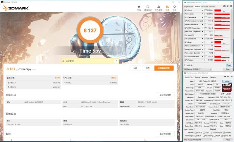
Task: Open the question mark help on warning banner
Action: pos(116,61)
